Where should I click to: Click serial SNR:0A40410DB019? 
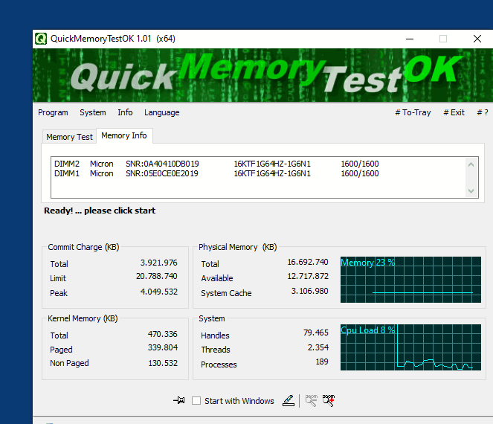pyautogui.click(x=162, y=164)
